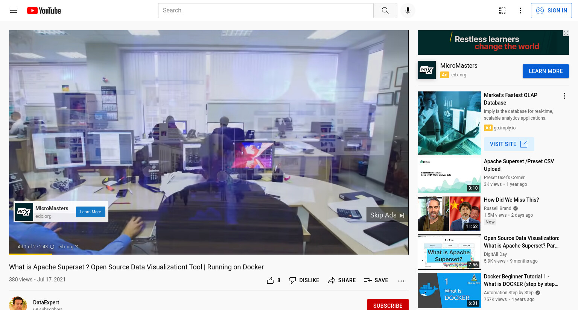The height and width of the screenshot is (310, 578).
Task: Click the video title about Apache Superset
Action: 136,267
